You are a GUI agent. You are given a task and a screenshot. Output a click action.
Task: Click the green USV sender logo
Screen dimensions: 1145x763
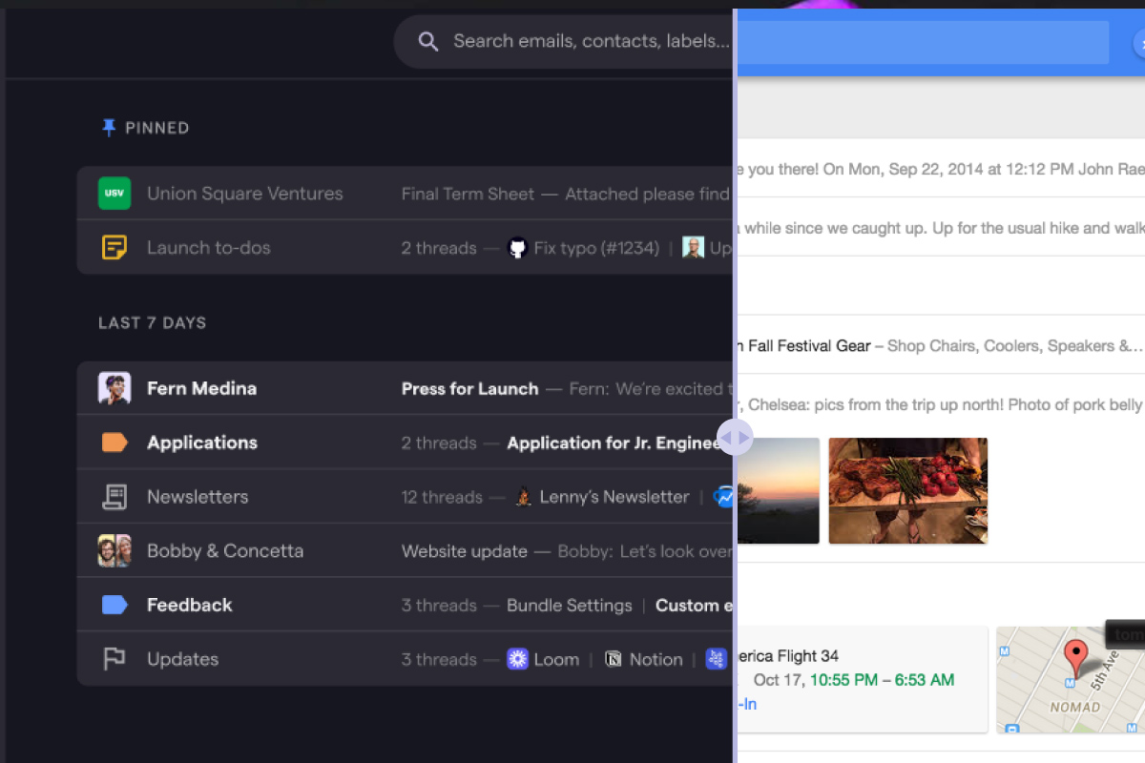click(x=114, y=194)
